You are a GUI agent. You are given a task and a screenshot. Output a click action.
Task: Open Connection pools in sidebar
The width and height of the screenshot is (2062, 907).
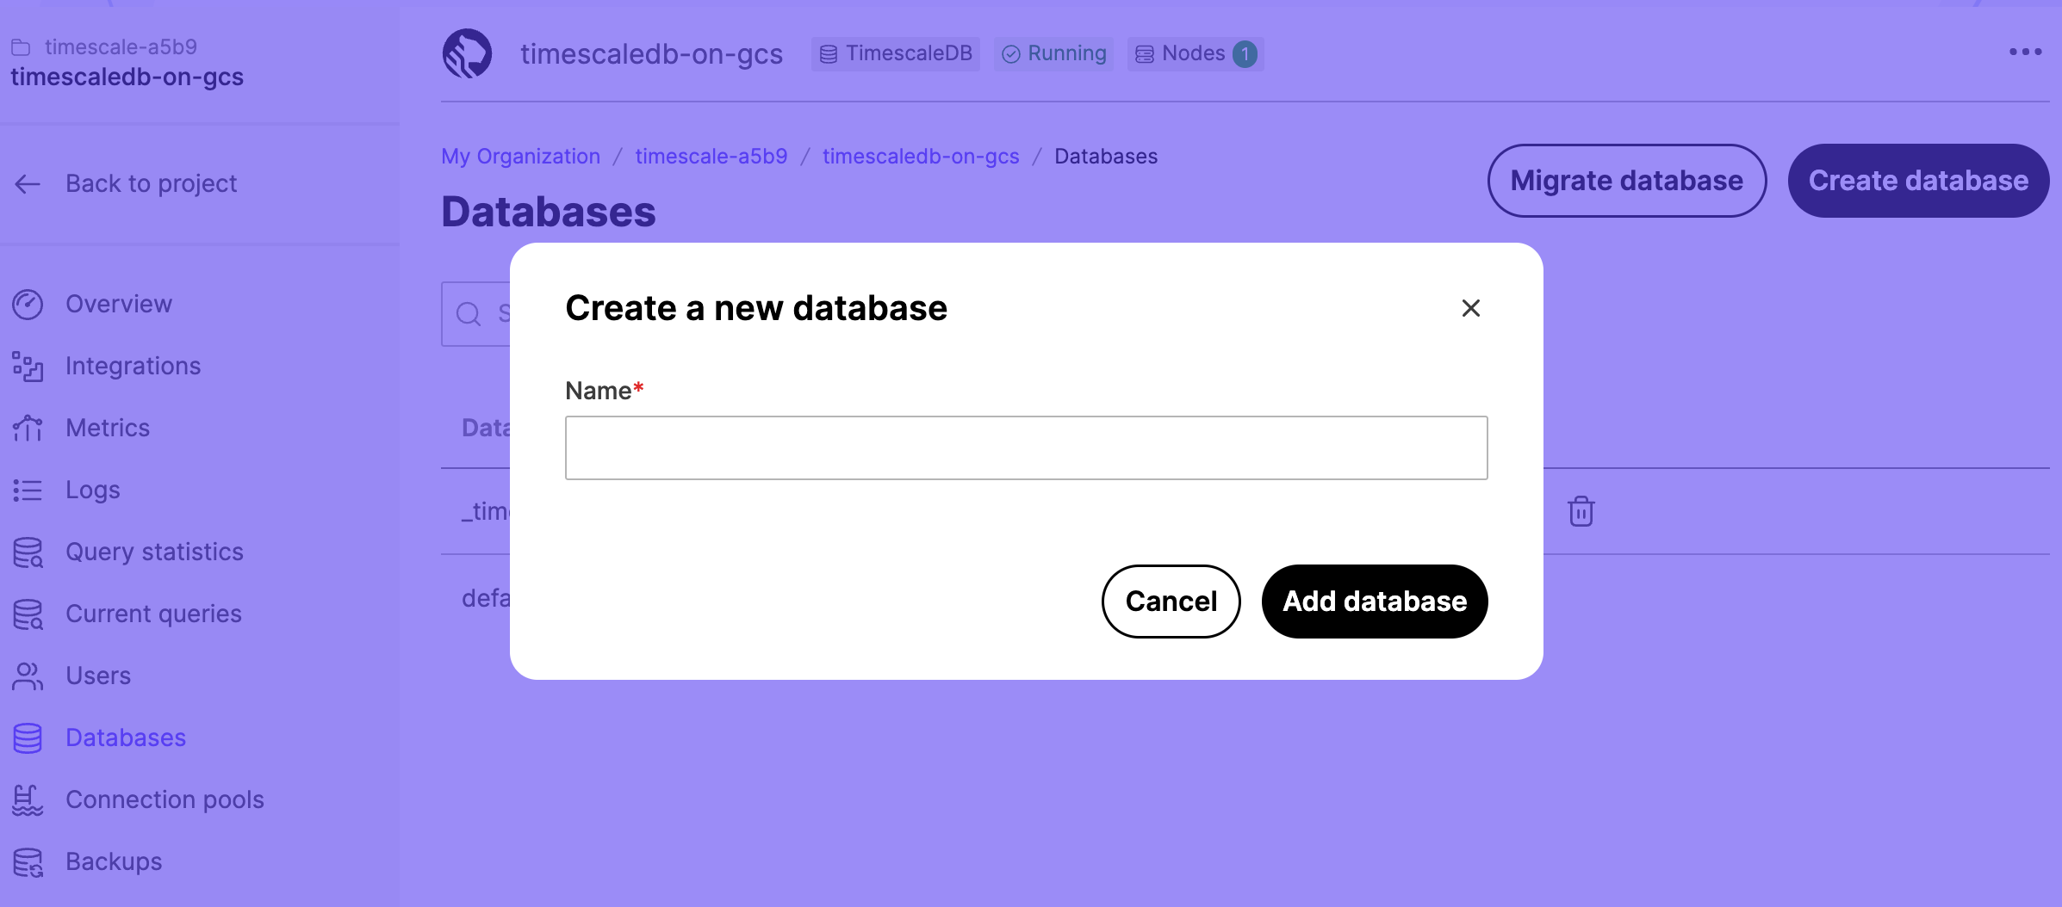coord(165,799)
